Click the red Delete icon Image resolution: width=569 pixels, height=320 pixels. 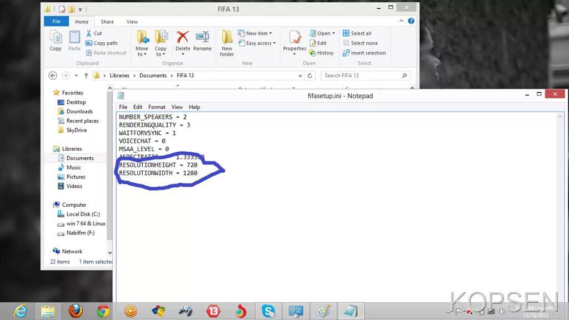(x=182, y=37)
